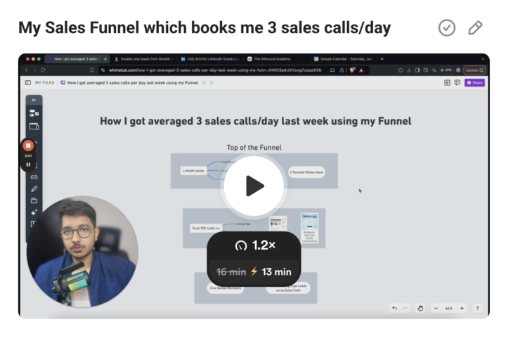Viewport: 506px width, 339px height.
Task: Click the bookmark icon left of the URL
Action: point(92,70)
